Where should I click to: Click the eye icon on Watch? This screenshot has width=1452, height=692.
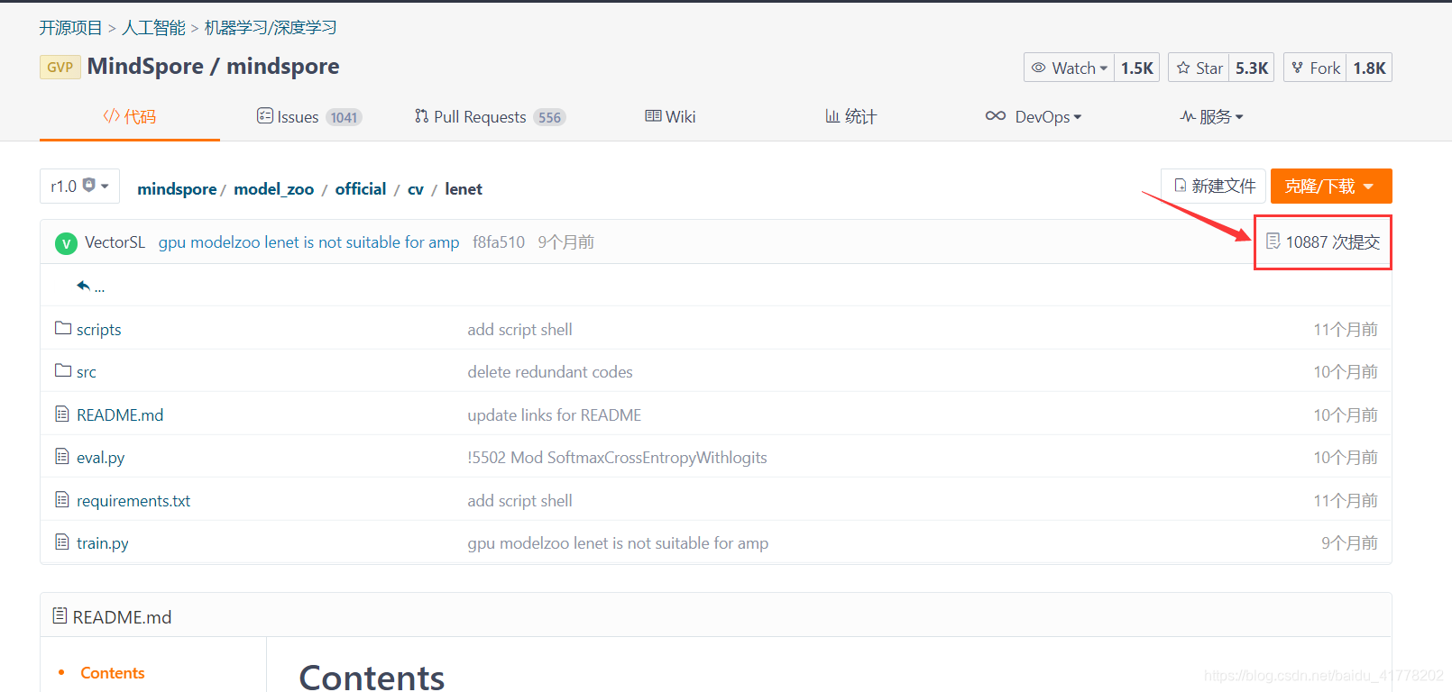pos(1039,68)
